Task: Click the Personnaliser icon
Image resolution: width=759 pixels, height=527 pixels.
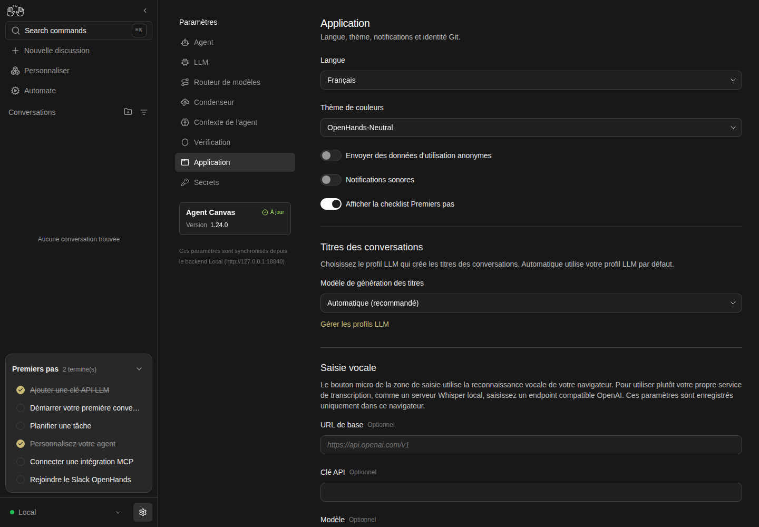Action: pyautogui.click(x=15, y=71)
